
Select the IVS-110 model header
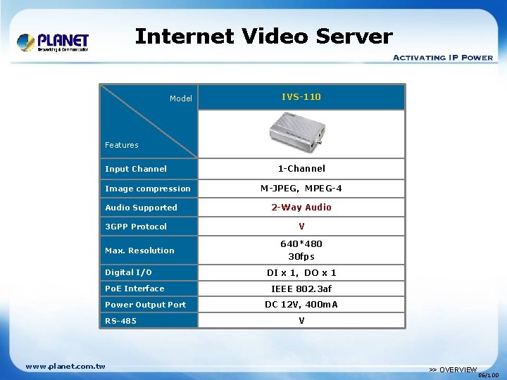tap(301, 96)
